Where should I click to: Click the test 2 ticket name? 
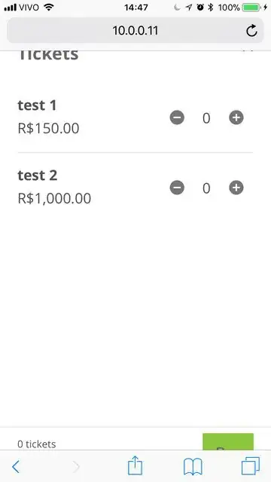point(38,175)
